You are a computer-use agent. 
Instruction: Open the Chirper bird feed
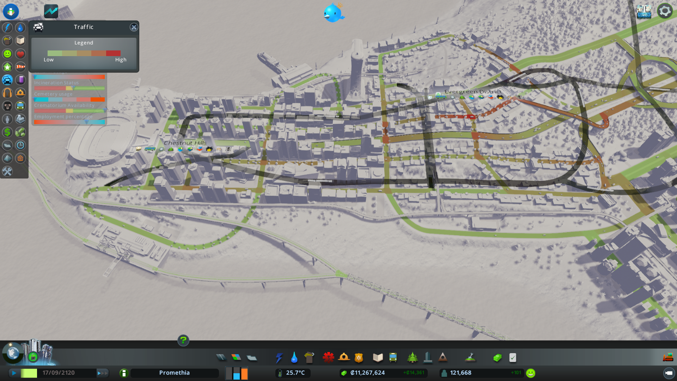[x=333, y=13]
